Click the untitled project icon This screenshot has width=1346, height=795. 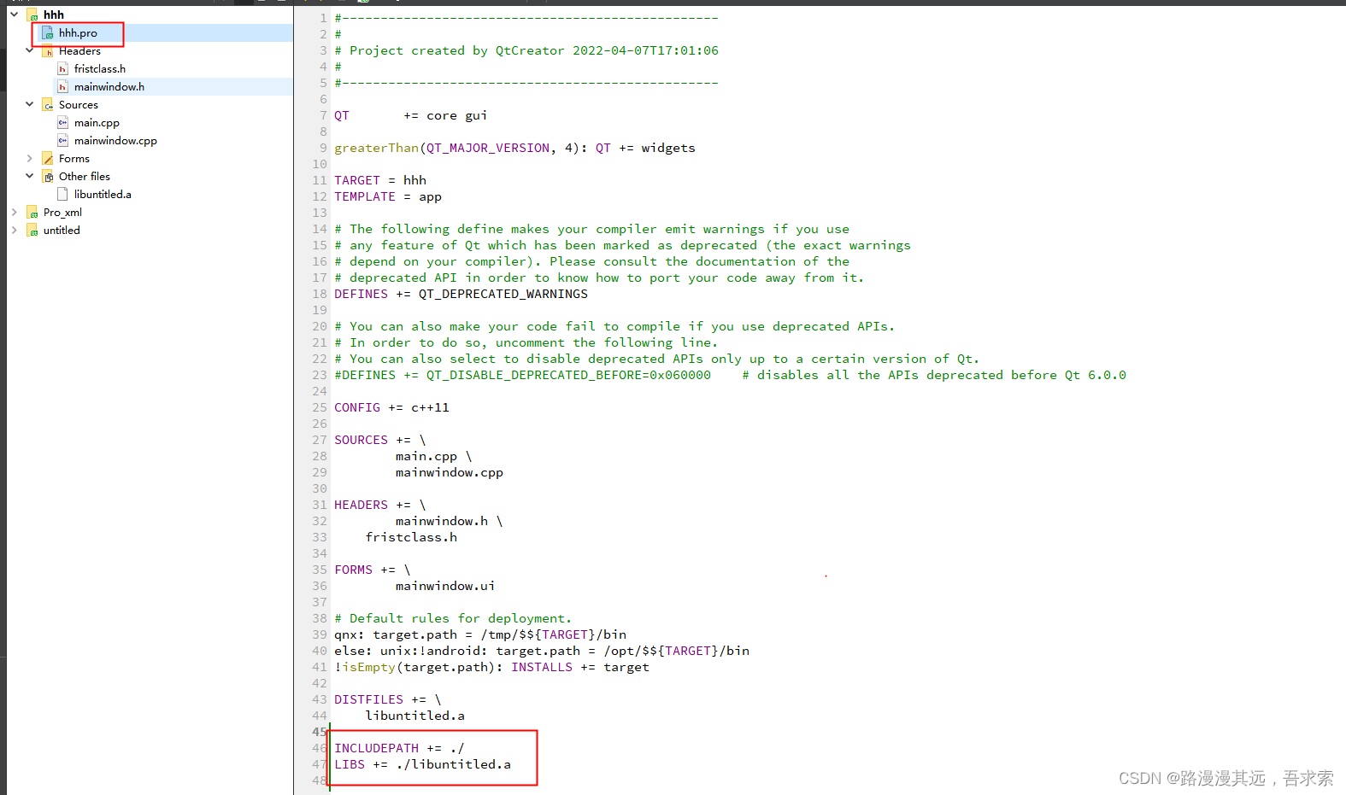coord(32,230)
